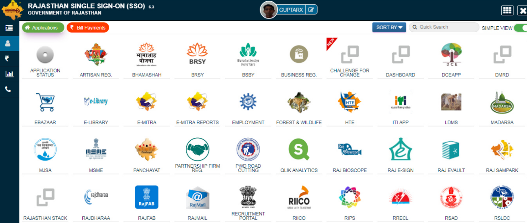527x223 pixels.
Task: Open the Raj Bioscope app icon
Action: (349, 150)
